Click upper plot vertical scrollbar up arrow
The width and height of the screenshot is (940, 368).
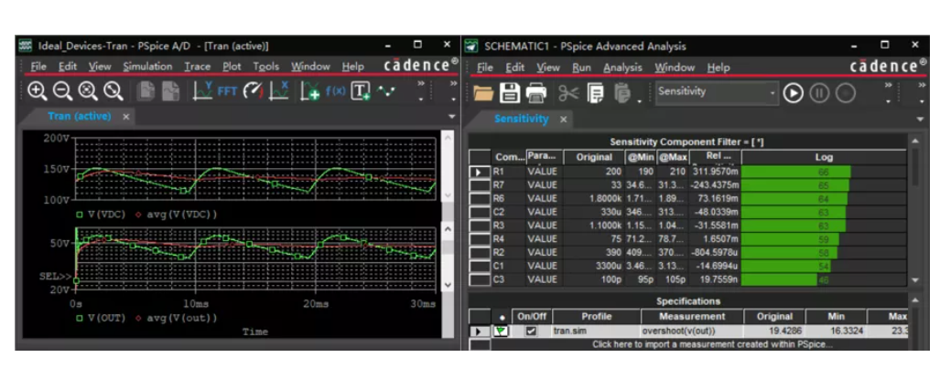pos(448,137)
